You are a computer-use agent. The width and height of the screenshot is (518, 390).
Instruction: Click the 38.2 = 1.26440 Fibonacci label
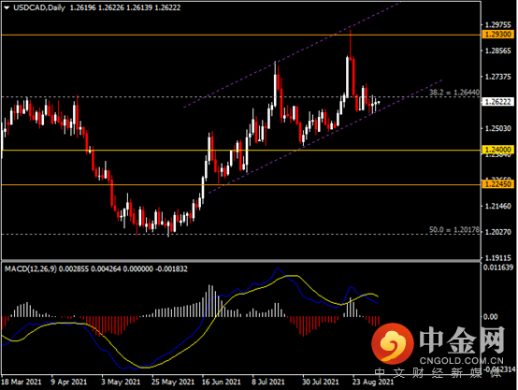[x=454, y=93]
